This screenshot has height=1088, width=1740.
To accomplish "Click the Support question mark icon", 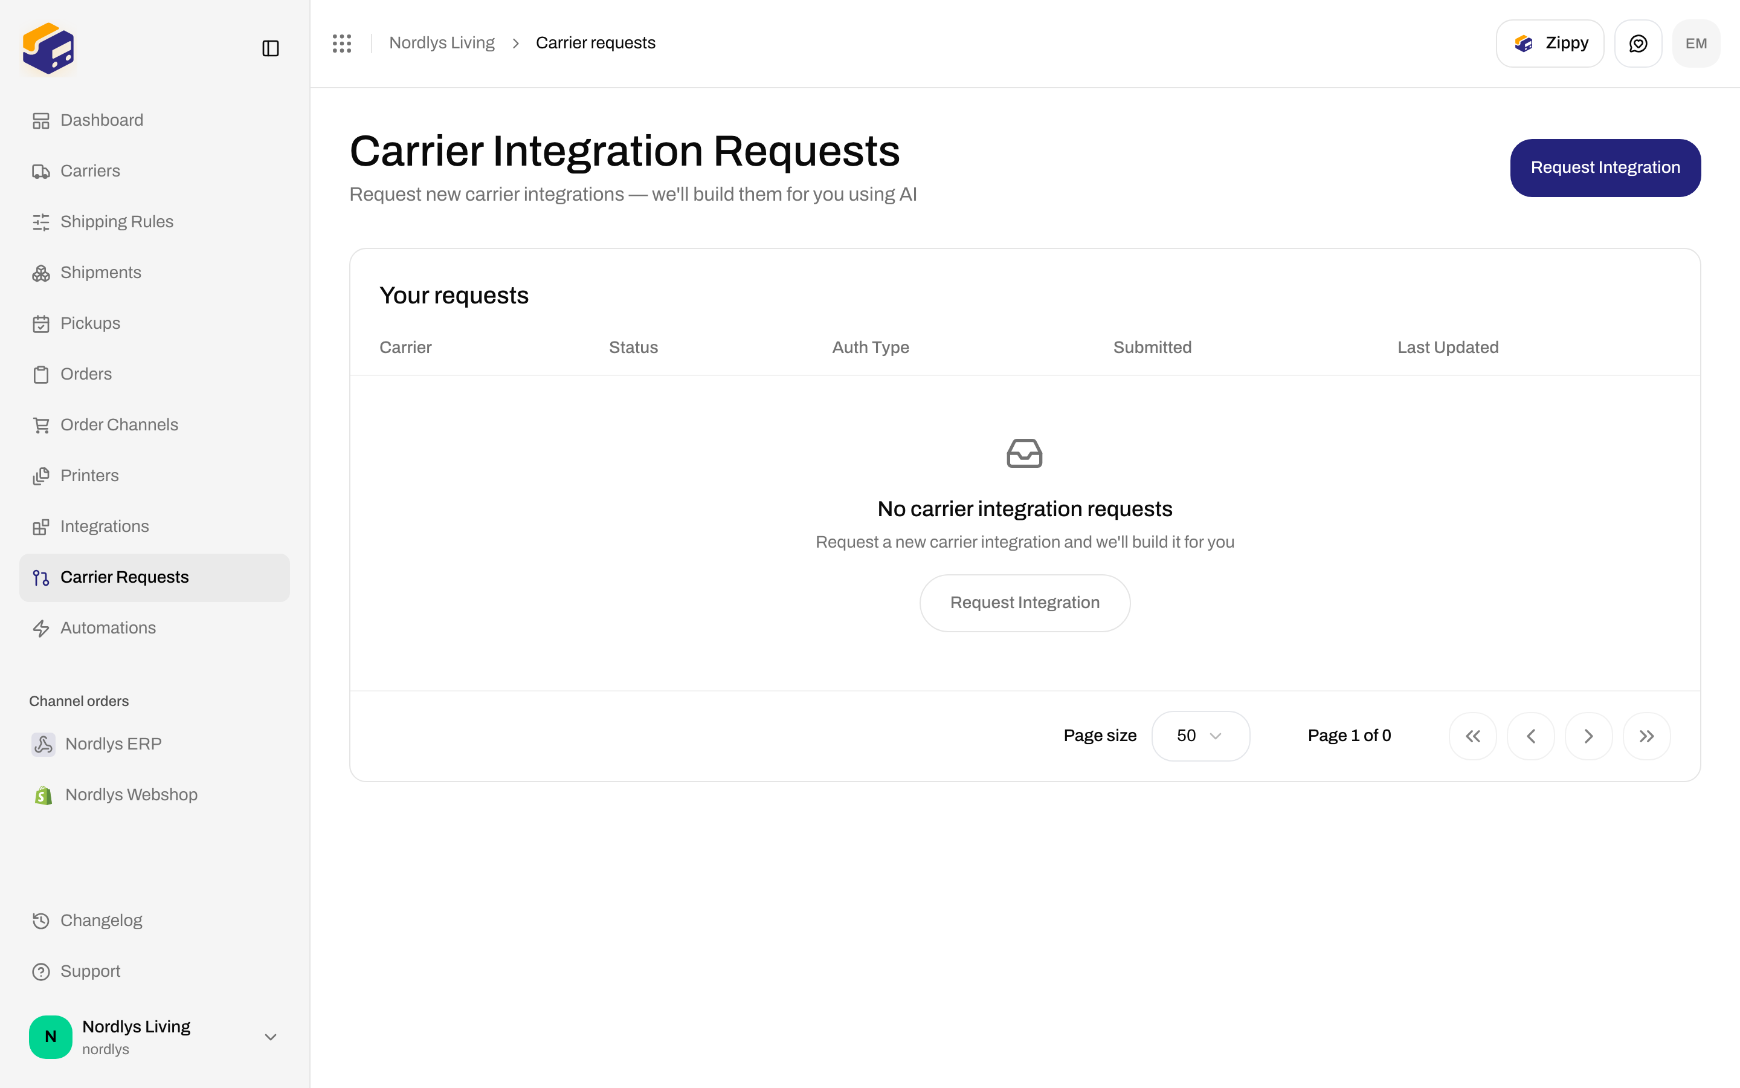I will coord(41,971).
